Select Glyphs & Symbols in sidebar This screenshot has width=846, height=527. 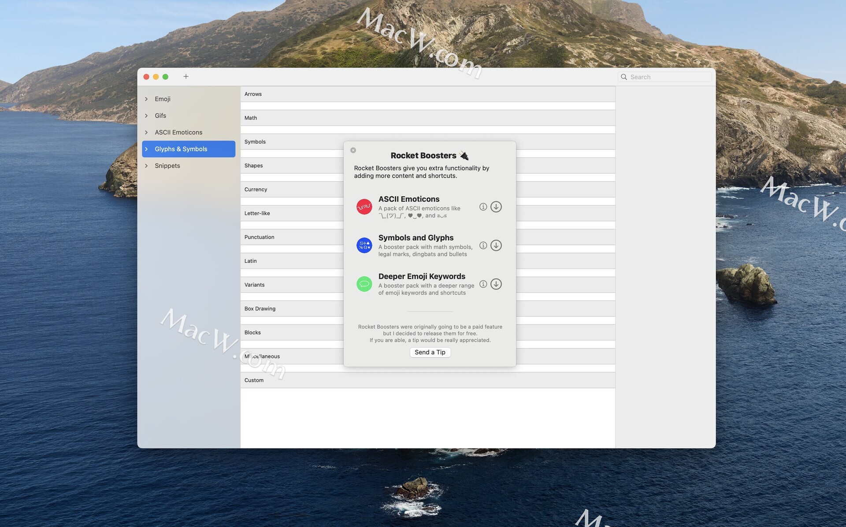181,149
